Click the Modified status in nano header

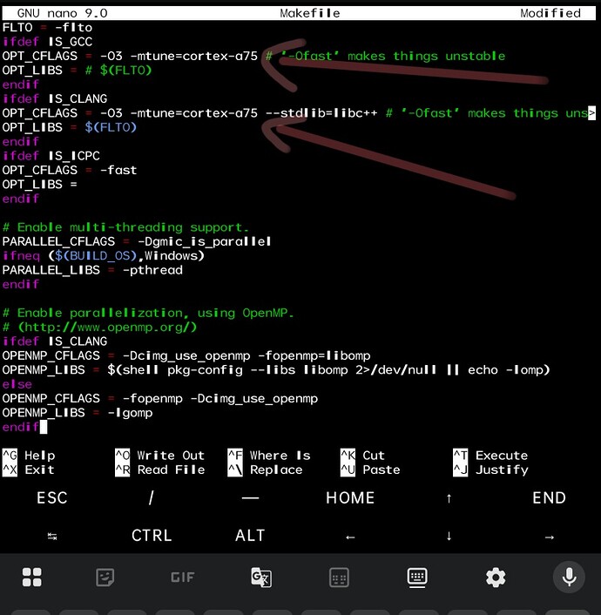(550, 13)
